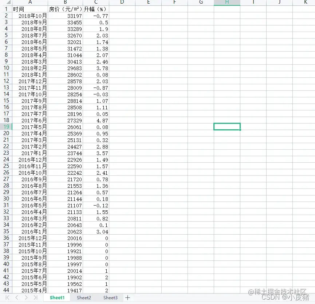This screenshot has width=315, height=304.
Task: Select cell containing 2017年5月
Action: pos(30,127)
